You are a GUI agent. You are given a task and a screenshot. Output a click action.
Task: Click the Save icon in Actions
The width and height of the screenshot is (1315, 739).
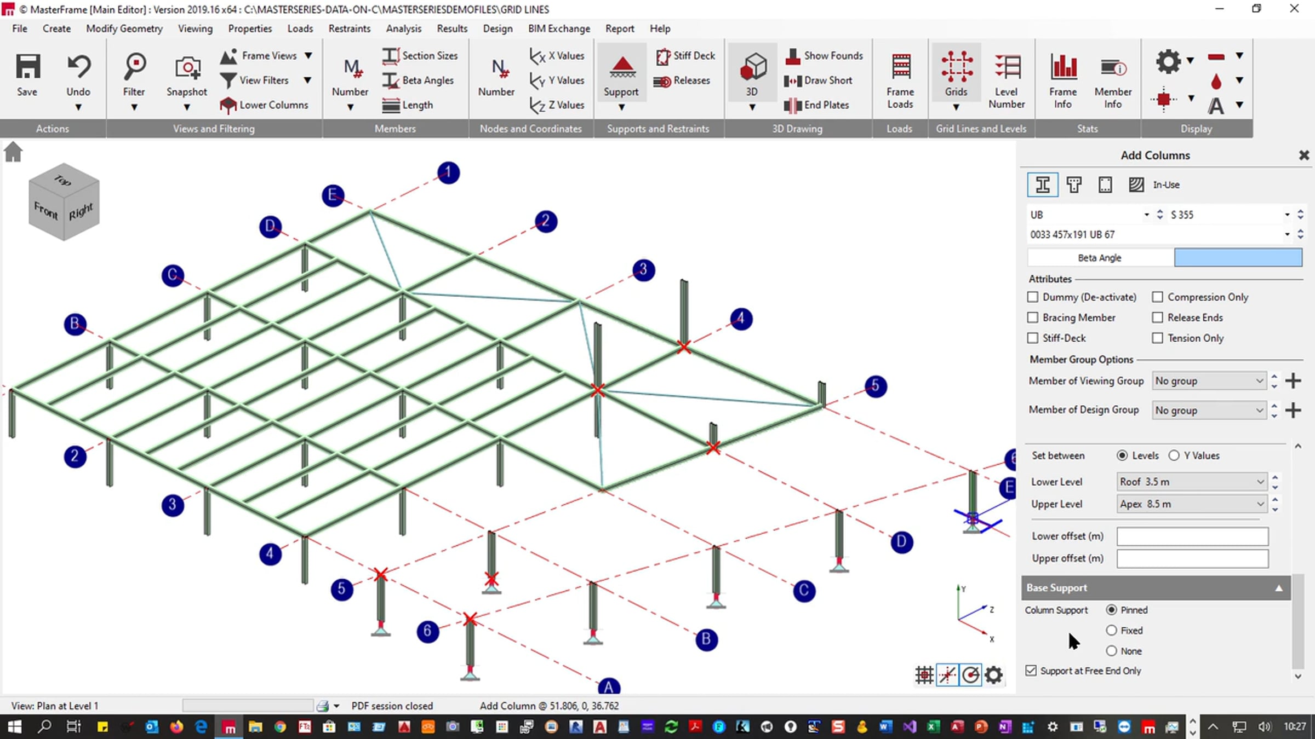click(27, 68)
